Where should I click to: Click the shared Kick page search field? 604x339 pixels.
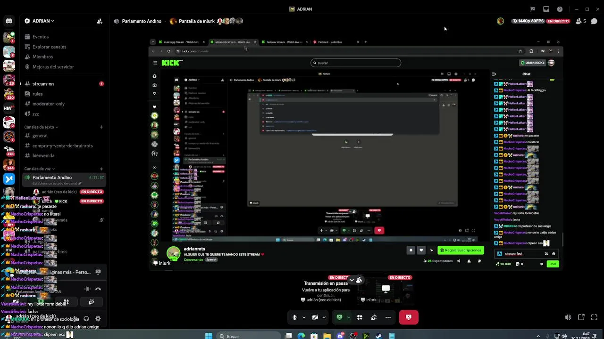(x=356, y=63)
